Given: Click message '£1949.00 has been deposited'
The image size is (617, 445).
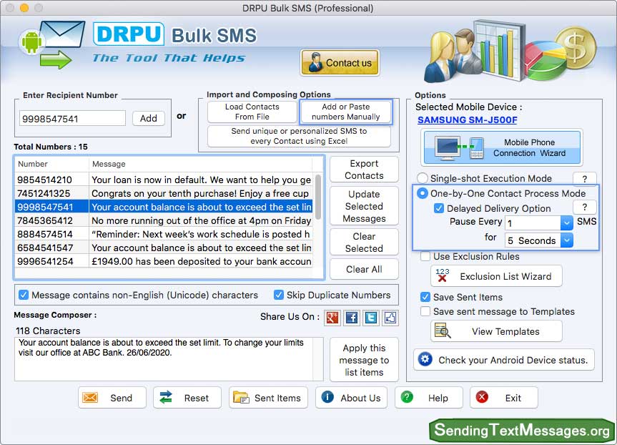Looking at the screenshot, I should [201, 261].
